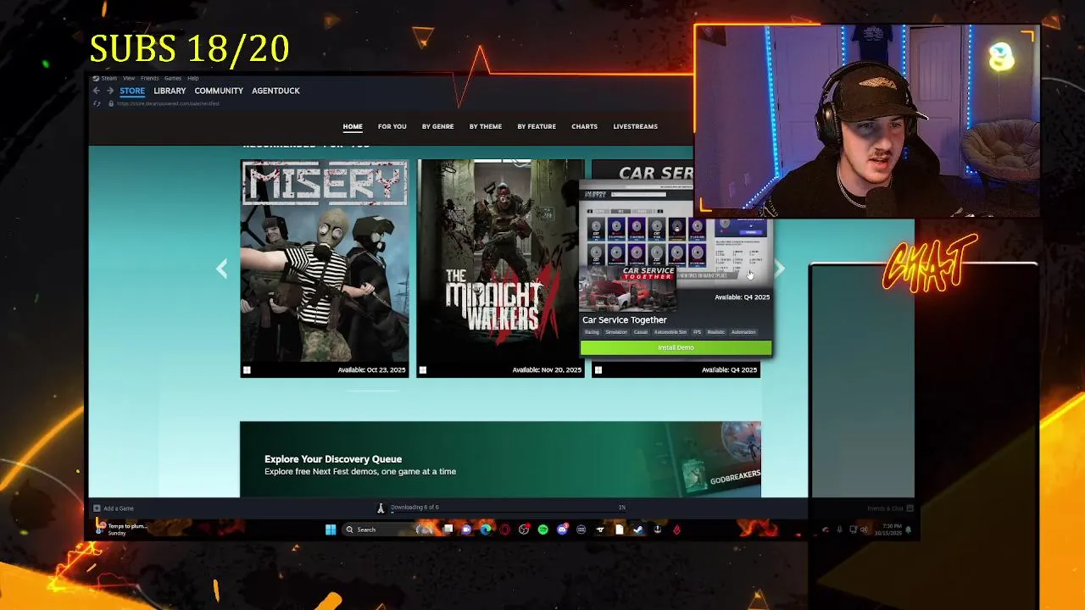Open the Windows Start button

331,530
